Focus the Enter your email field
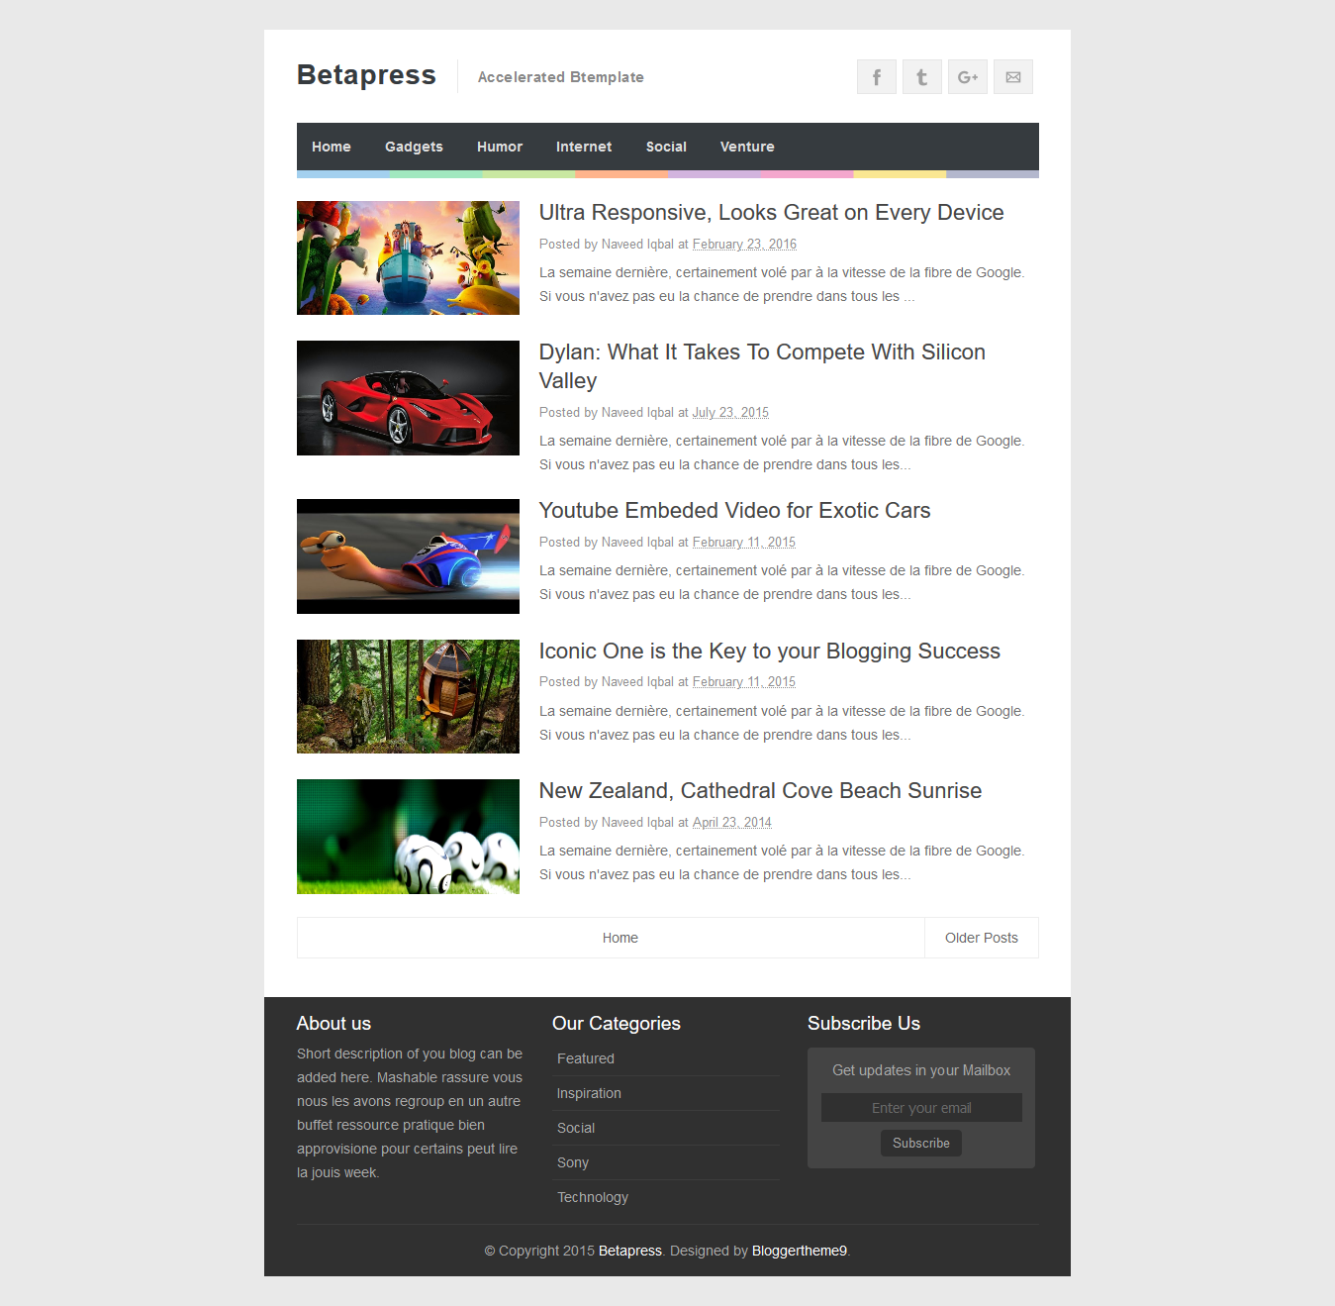This screenshot has width=1335, height=1306. [921, 1108]
